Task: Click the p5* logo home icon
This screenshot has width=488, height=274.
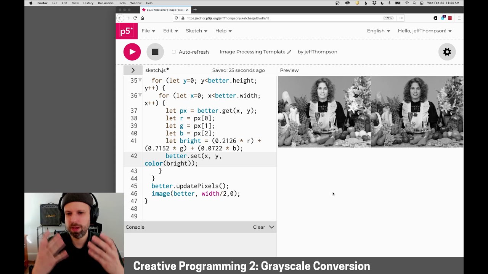Action: [127, 31]
